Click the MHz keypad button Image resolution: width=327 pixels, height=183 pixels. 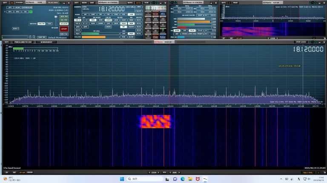(163, 14)
